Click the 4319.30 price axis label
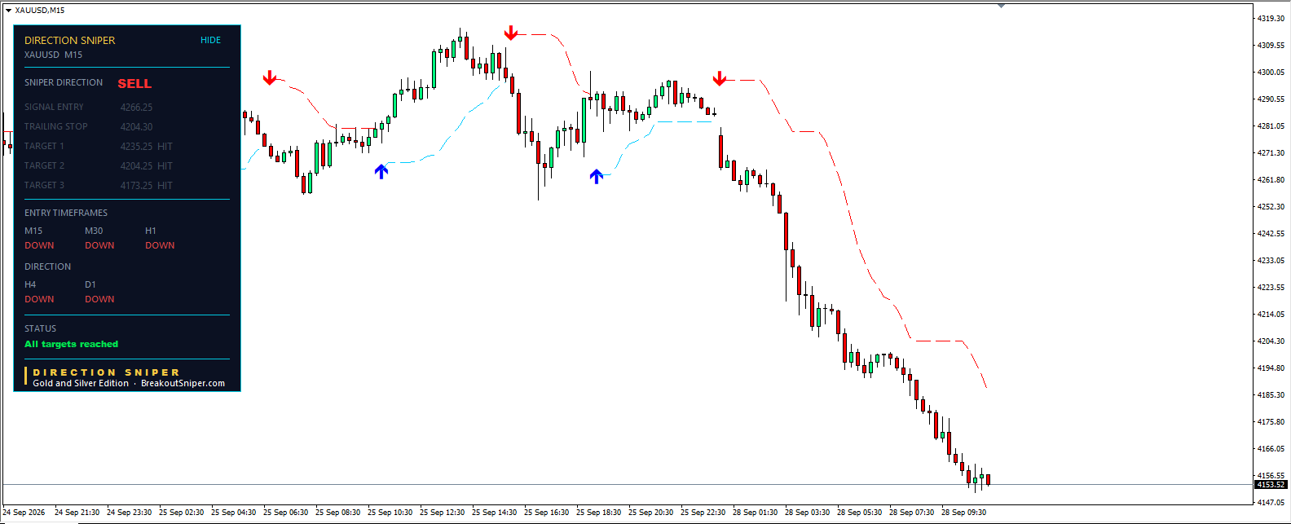The width and height of the screenshot is (1291, 524). point(1271,18)
